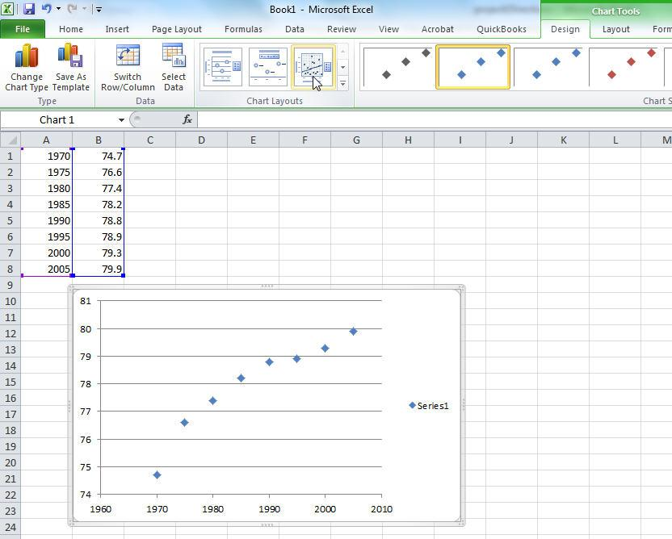Open the File tab
The width and height of the screenshot is (672, 539).
point(23,29)
